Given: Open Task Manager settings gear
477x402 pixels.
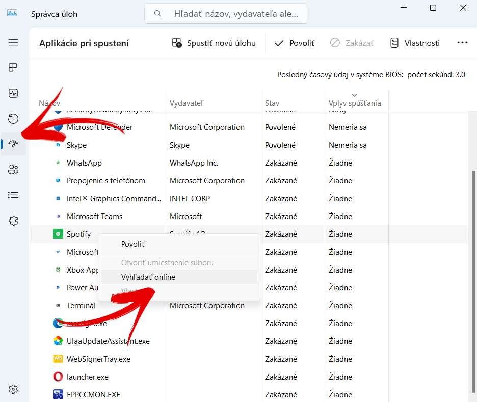Looking at the screenshot, I should pyautogui.click(x=13, y=389).
